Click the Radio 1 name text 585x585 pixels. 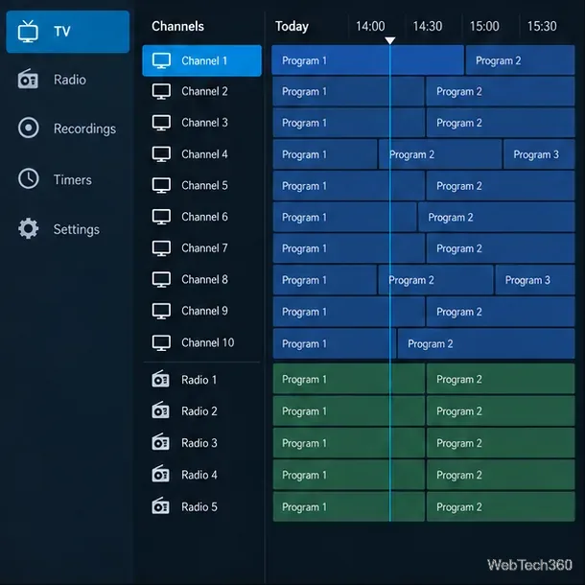(x=199, y=380)
